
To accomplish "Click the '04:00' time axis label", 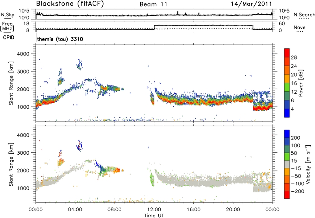I will click(x=75, y=210).
